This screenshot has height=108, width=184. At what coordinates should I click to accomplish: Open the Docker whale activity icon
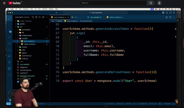9,56
